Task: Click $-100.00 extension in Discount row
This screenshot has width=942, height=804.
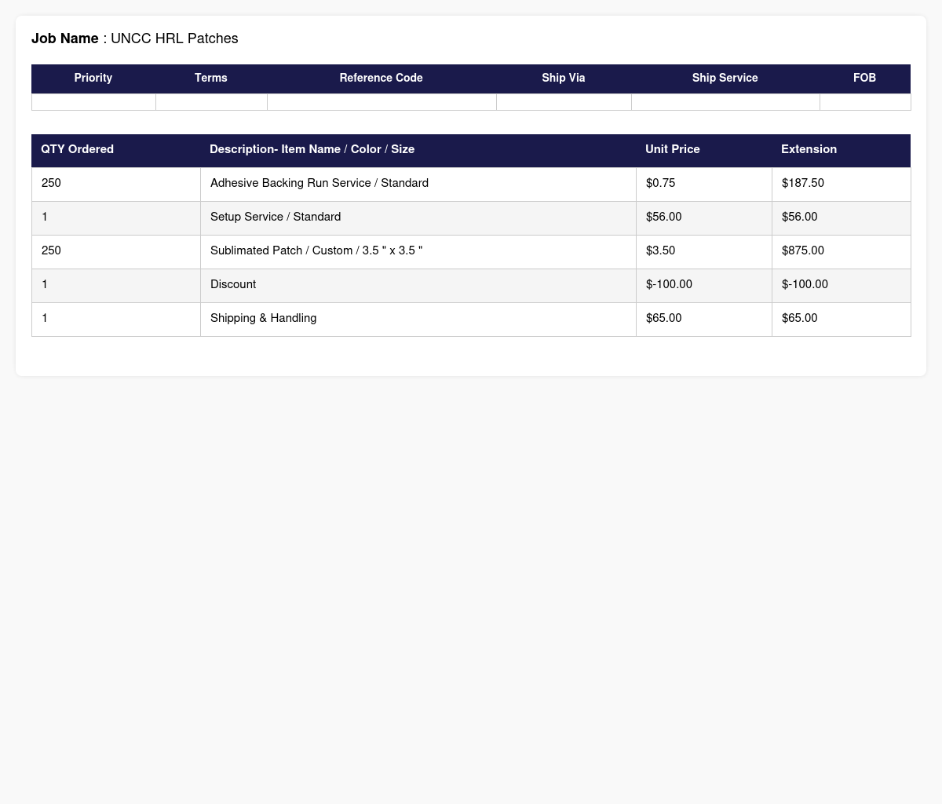Action: (x=805, y=284)
